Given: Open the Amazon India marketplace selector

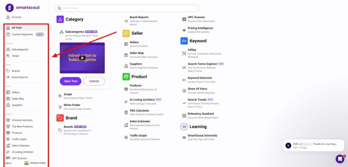Looking at the screenshot, I should (x=35, y=163).
